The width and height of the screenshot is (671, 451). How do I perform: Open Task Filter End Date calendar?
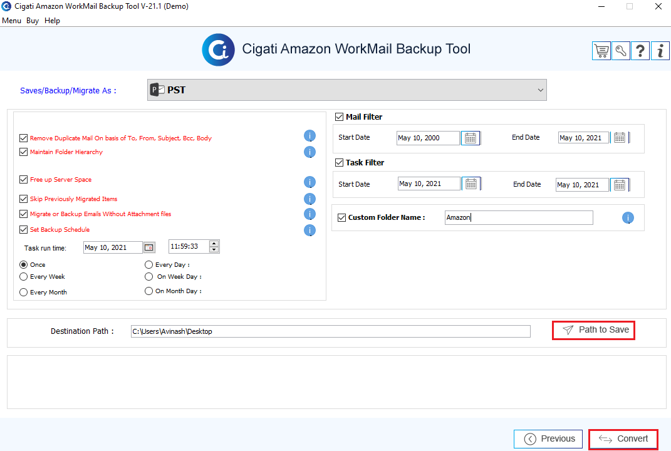pos(619,185)
